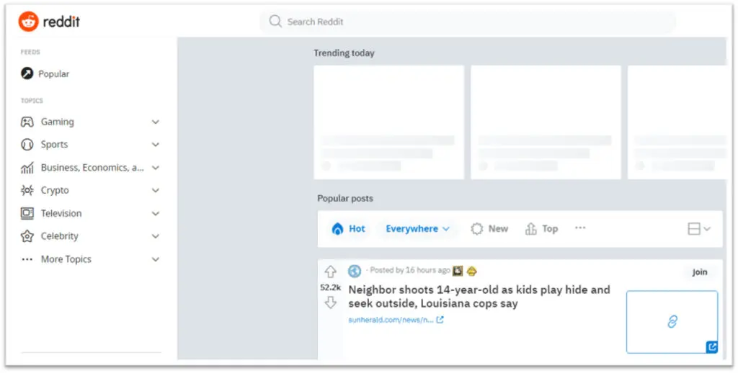This screenshot has height=373, width=738.
Task: Click the Television screen icon
Action: [27, 213]
